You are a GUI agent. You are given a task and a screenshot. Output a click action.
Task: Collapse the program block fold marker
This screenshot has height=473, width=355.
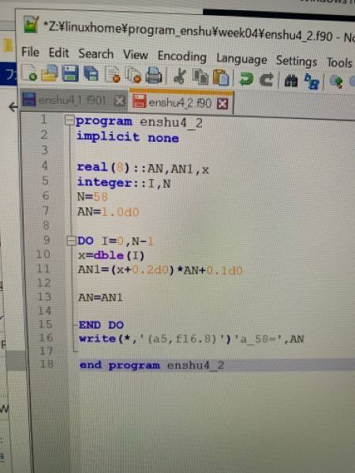pyautogui.click(x=69, y=121)
